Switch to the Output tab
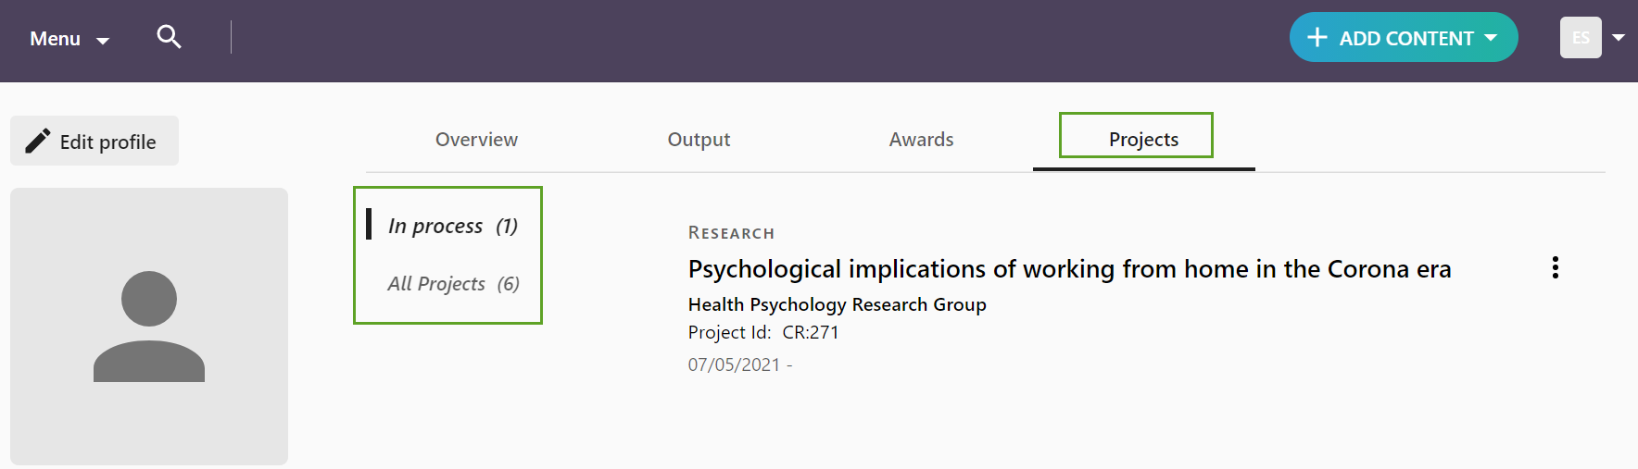This screenshot has width=1638, height=469. [x=699, y=140]
